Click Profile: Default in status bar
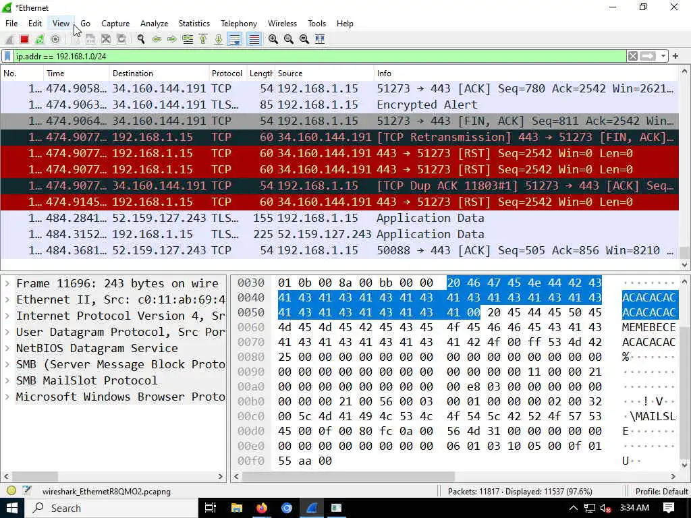Viewport: 691px width, 518px height. click(x=661, y=491)
